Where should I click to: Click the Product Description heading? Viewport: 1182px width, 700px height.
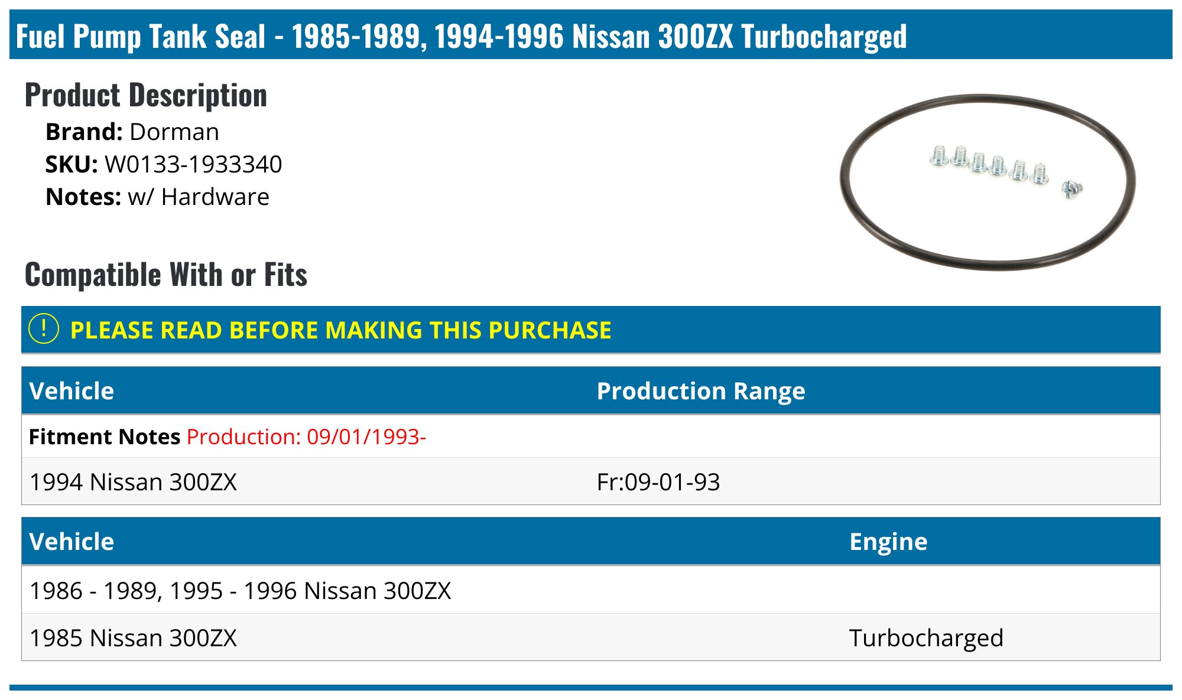coord(146,95)
